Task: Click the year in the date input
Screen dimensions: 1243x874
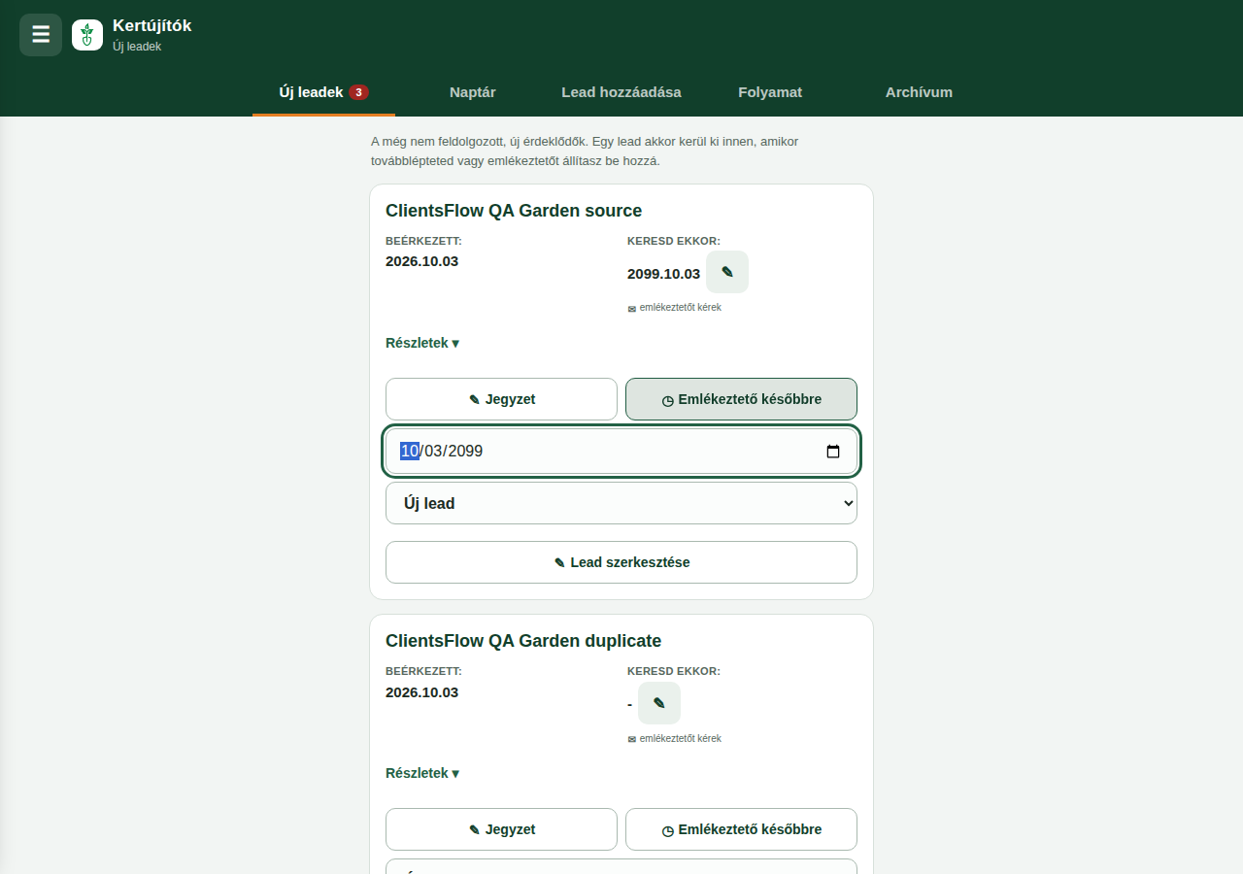Action: [465, 452]
